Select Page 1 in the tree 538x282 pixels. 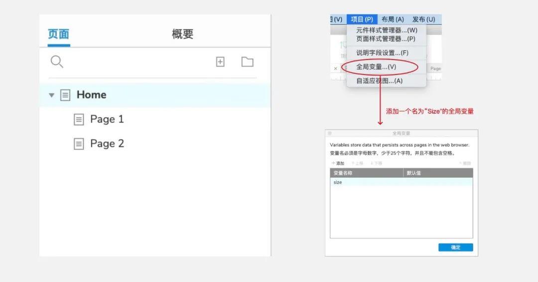107,119
